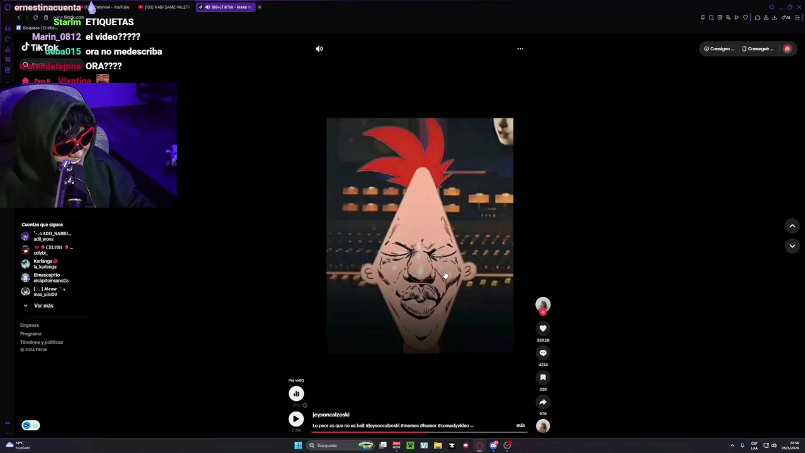Mute the TikTok video volume speaker icon
805x453 pixels.
[319, 48]
